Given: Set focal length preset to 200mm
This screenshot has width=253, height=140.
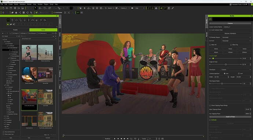Looking at the screenshot, I should [x=245, y=52].
